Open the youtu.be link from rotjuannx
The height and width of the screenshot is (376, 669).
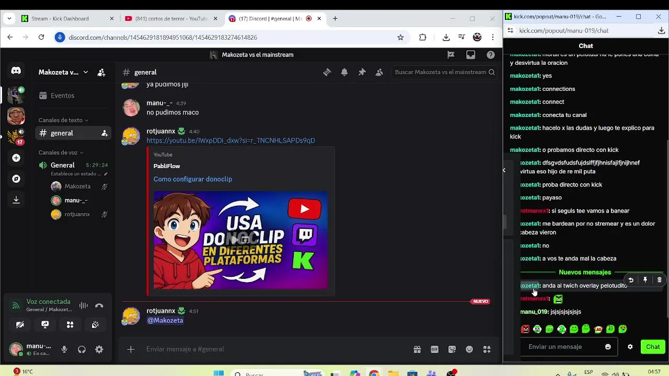(x=230, y=140)
